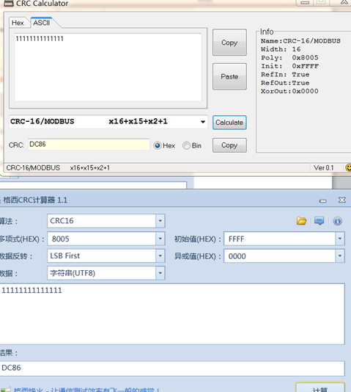
Task: Click the XorOut:0x0000 line in Info panel
Action: pos(289,91)
